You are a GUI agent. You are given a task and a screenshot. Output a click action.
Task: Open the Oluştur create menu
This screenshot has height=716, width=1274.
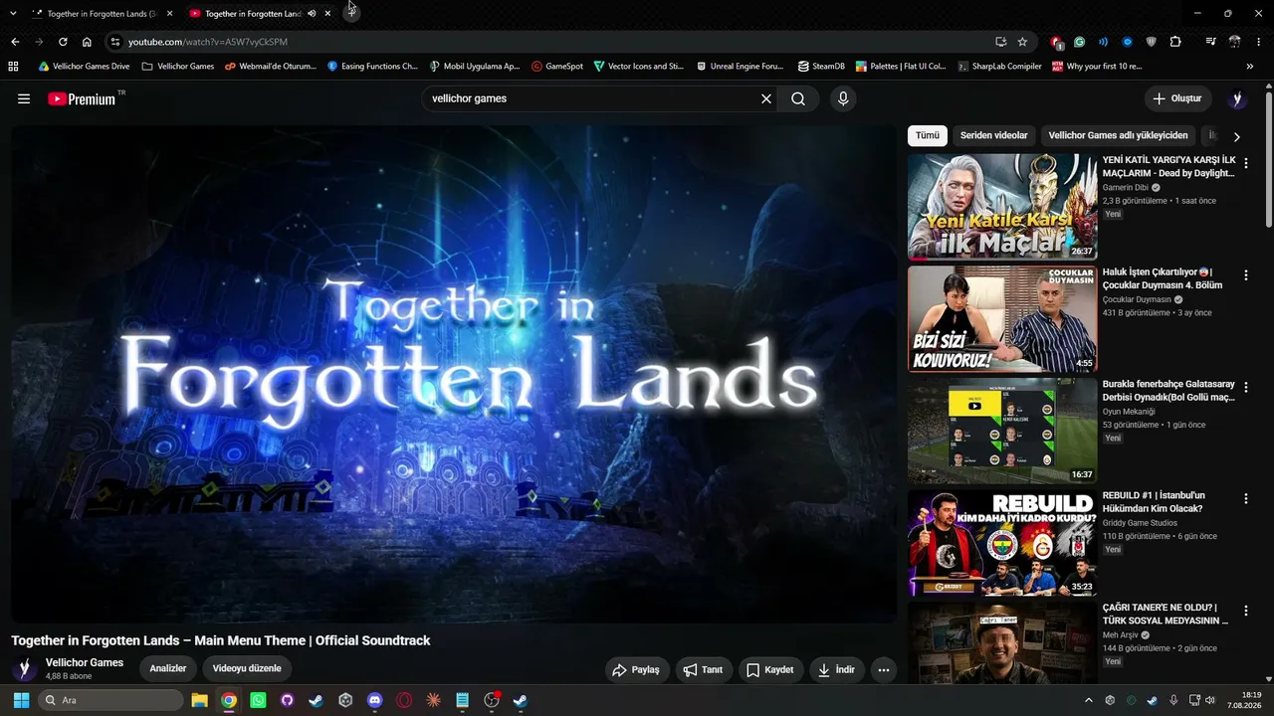tap(1177, 98)
